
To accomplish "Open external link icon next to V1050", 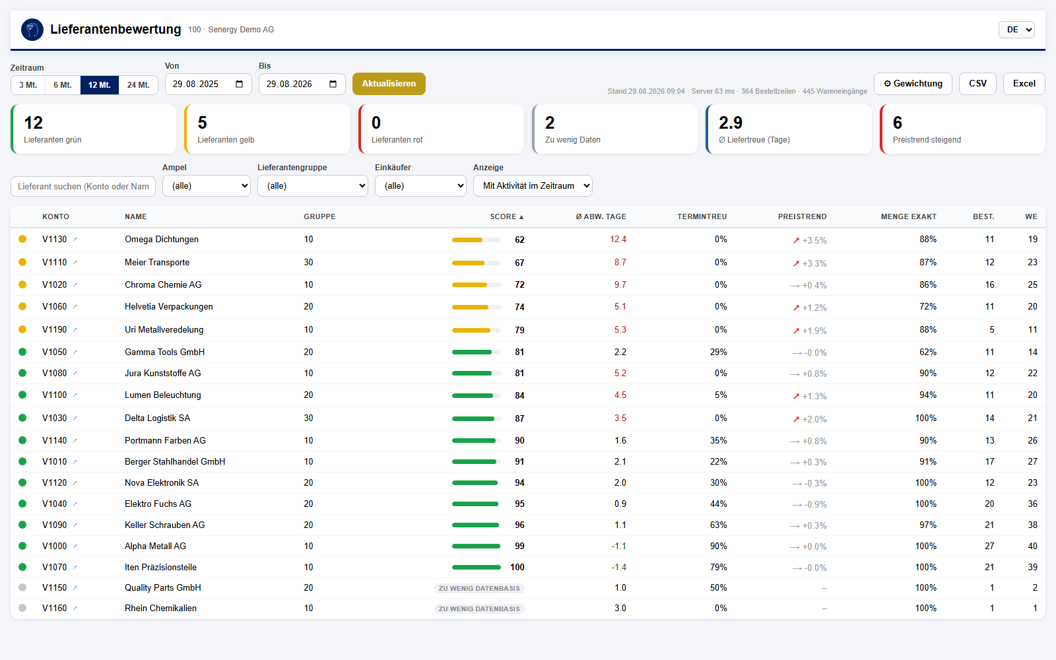I will (75, 352).
